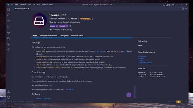Open the Live Share icon in activity bar
This screenshot has width=193, height=108.
[8, 44]
